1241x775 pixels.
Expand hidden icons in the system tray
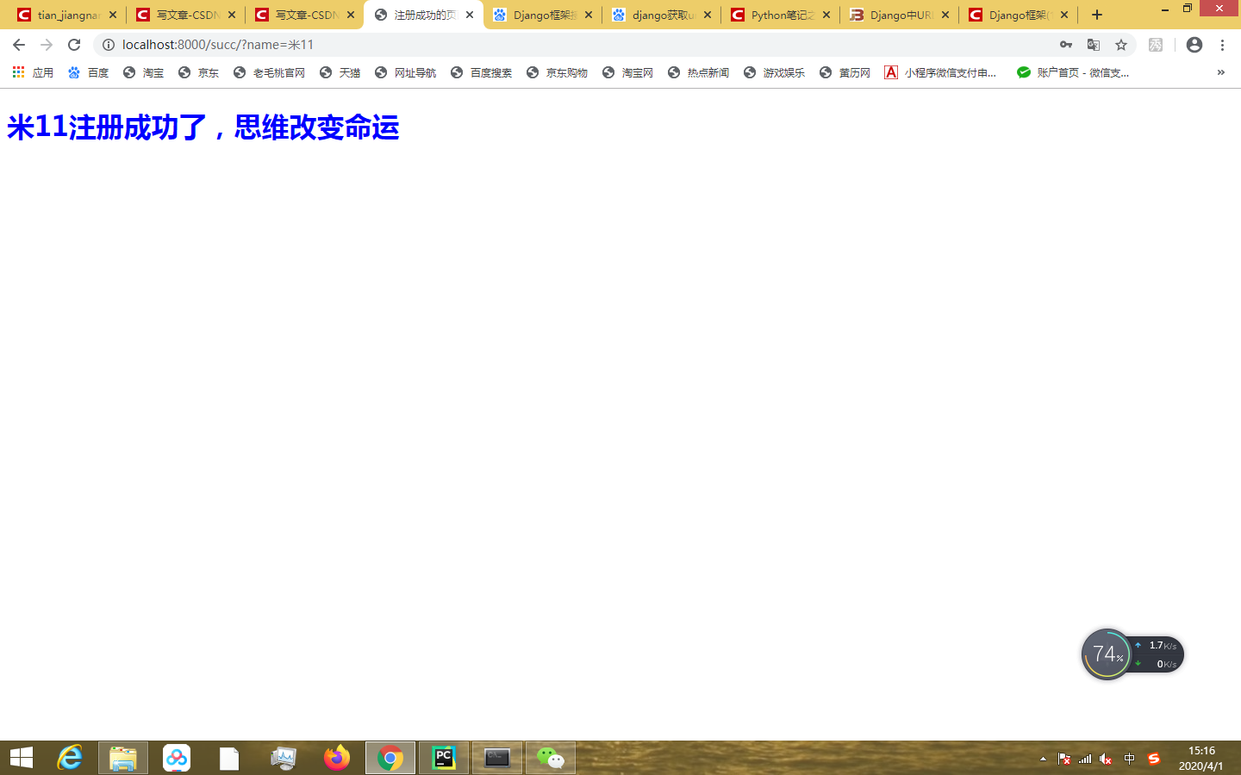[x=1041, y=759]
